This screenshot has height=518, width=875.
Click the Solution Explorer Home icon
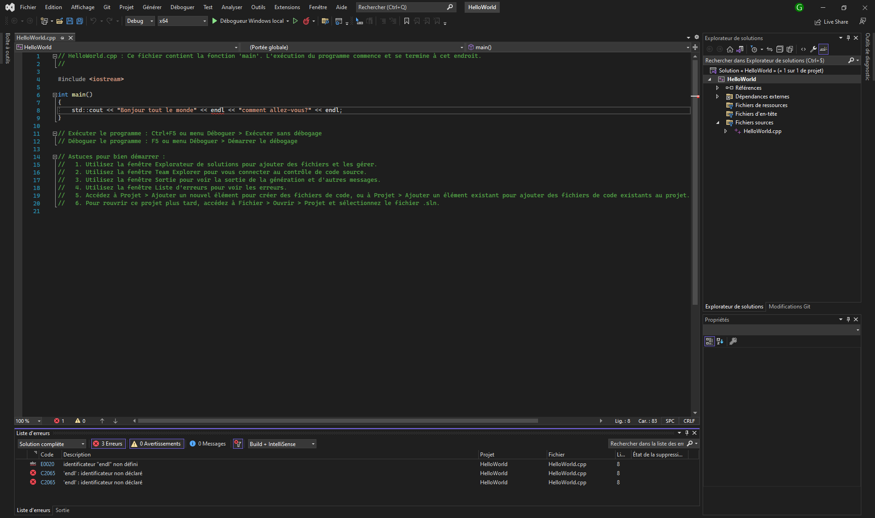[730, 49]
